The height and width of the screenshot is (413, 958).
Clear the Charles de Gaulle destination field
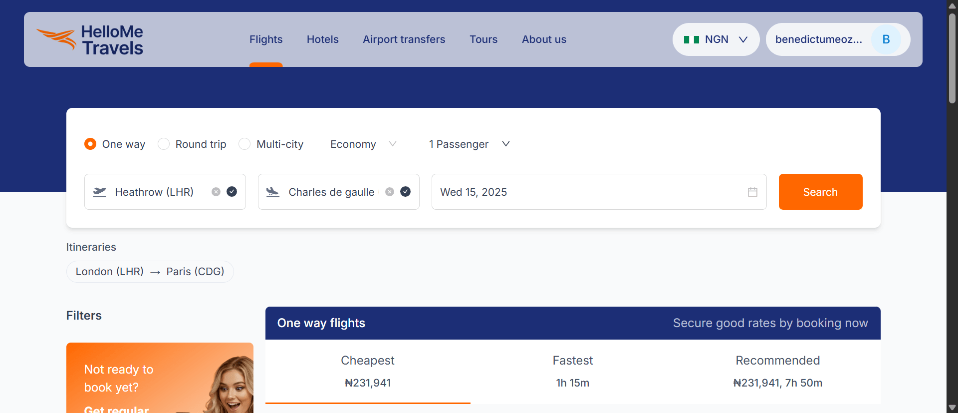click(390, 192)
